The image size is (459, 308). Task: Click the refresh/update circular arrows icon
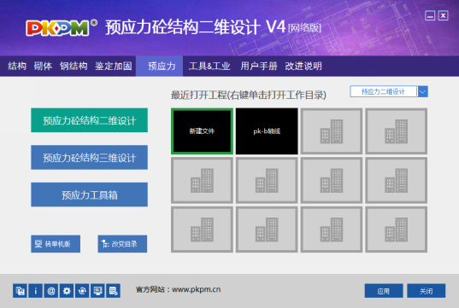pos(82,291)
